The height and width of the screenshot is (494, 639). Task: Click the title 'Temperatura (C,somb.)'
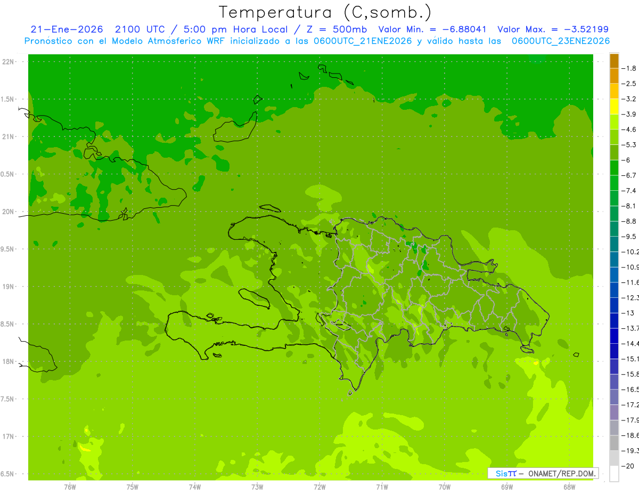click(325, 12)
